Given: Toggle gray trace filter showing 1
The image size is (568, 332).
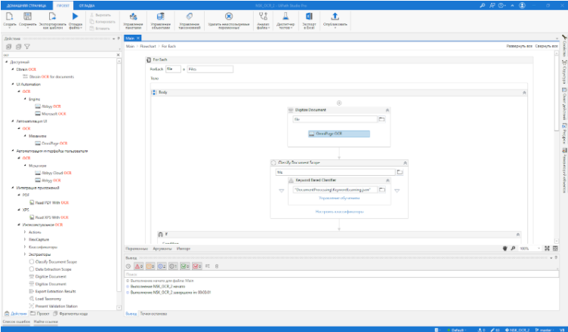Looking at the screenshot, I should pyautogui.click(x=173, y=266).
